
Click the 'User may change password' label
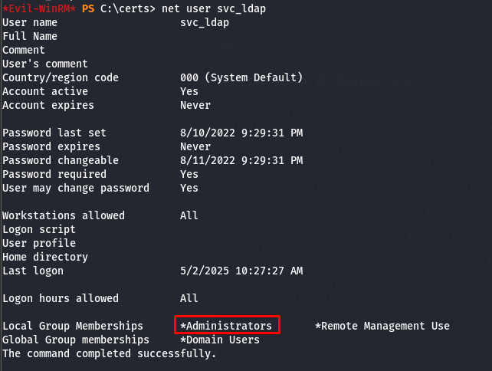coord(76,188)
